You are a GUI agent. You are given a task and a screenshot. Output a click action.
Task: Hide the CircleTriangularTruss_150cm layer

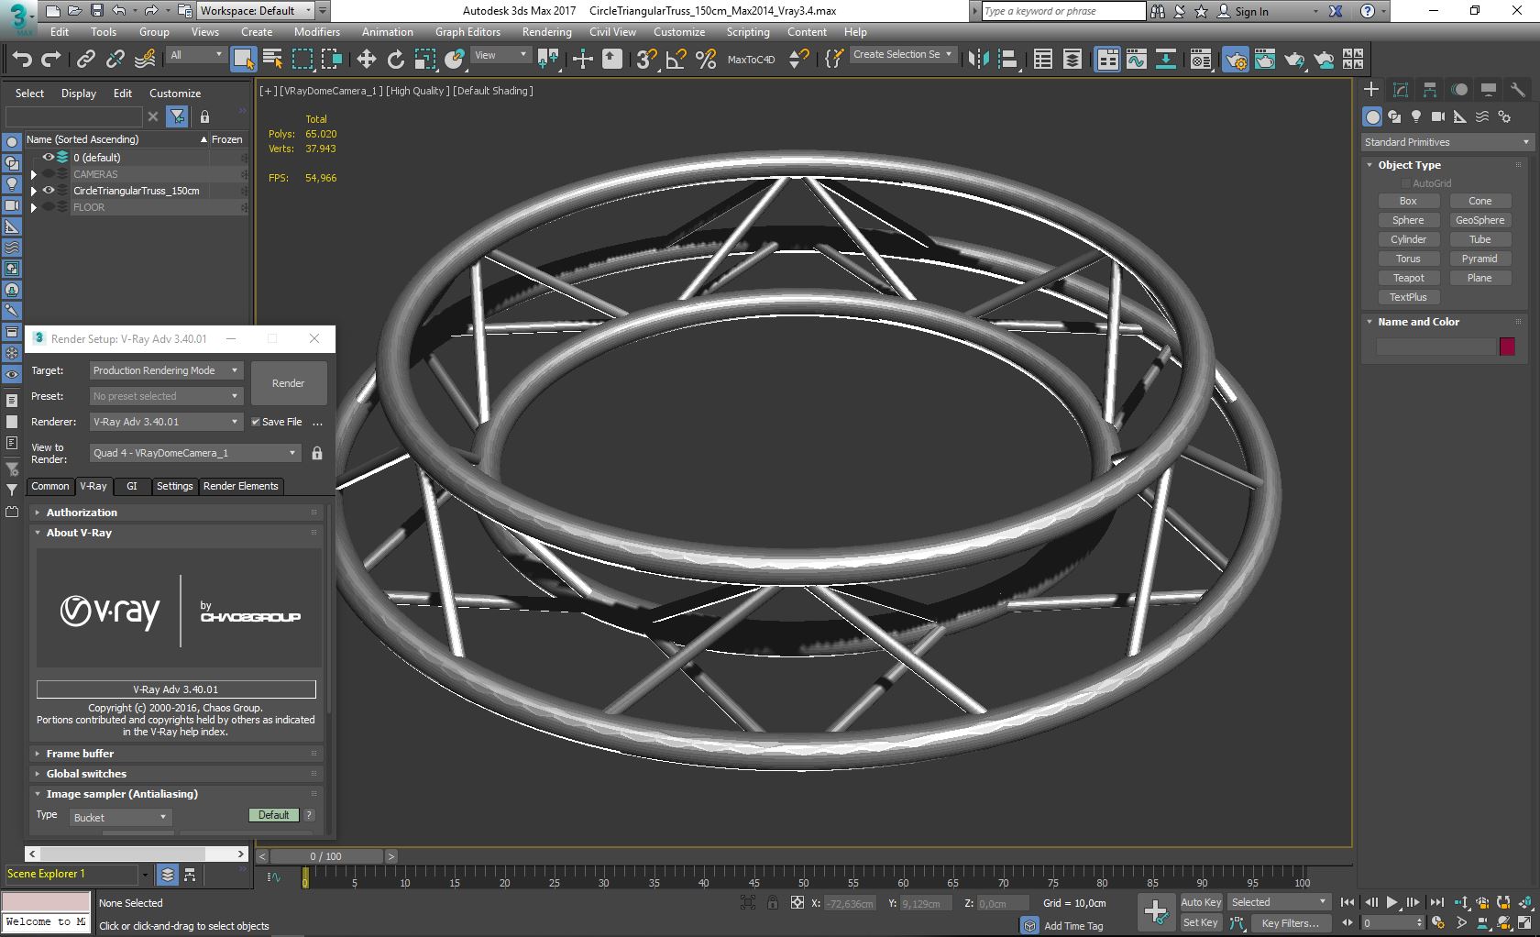coord(49,191)
